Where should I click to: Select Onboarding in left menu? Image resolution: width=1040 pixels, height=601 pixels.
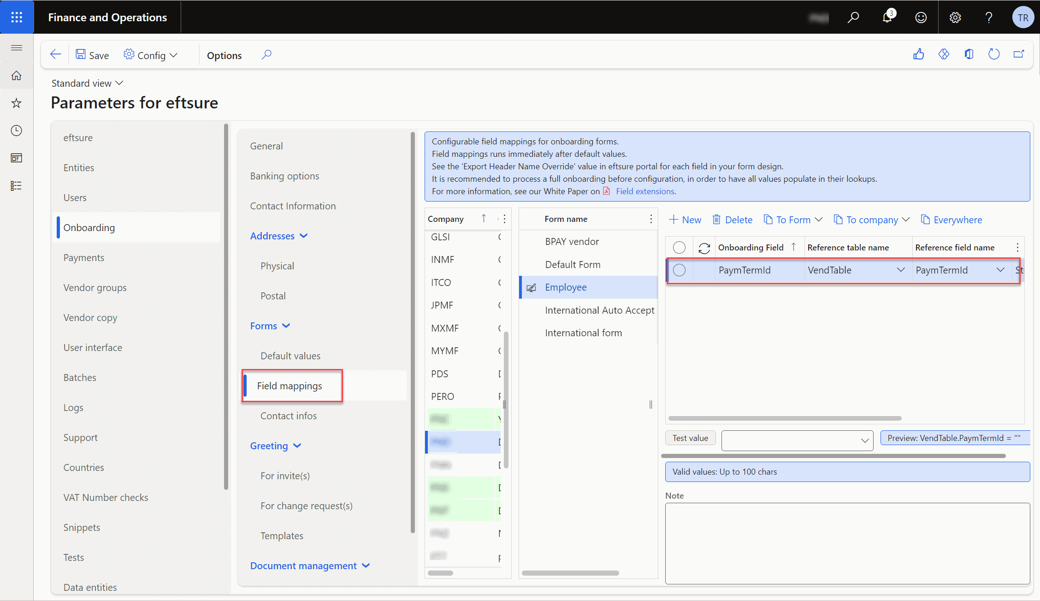point(137,227)
